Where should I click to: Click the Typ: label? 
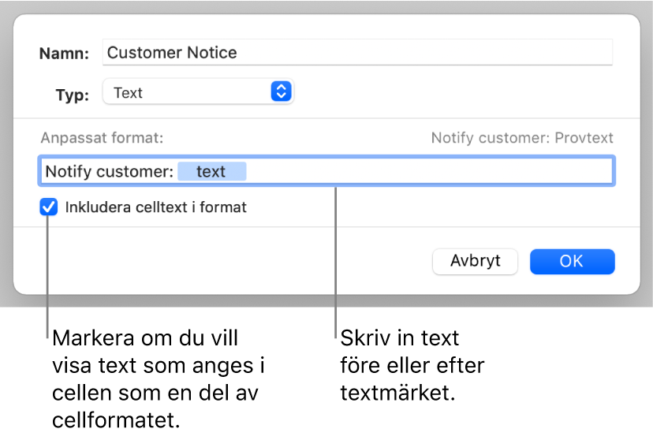[x=73, y=93]
